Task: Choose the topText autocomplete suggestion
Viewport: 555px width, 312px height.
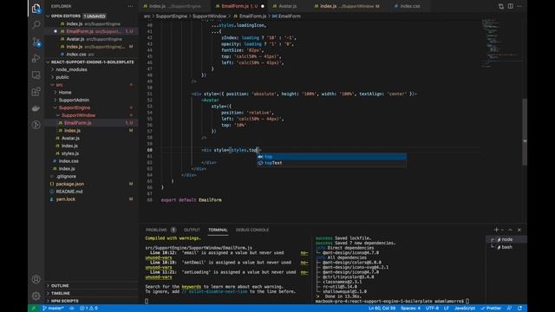Action: click(331, 163)
